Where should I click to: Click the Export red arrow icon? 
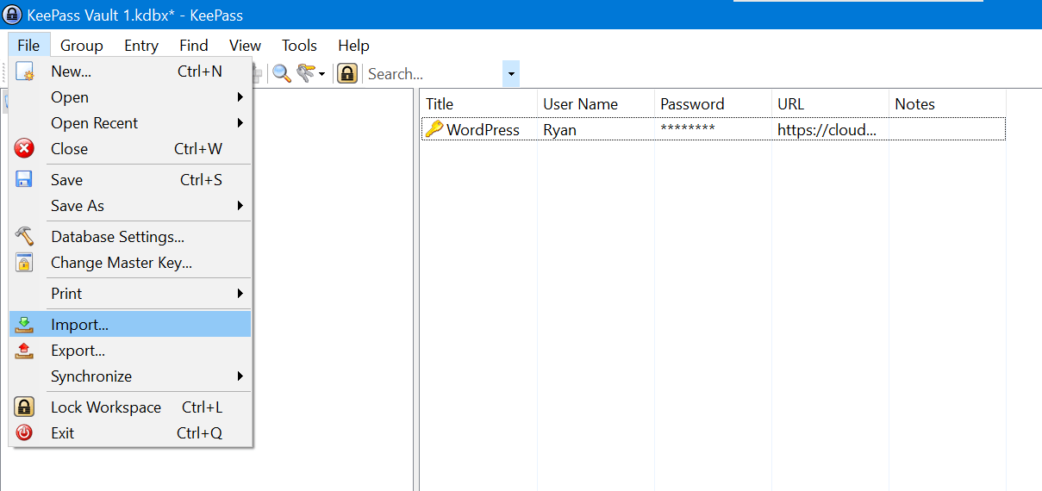pos(24,351)
